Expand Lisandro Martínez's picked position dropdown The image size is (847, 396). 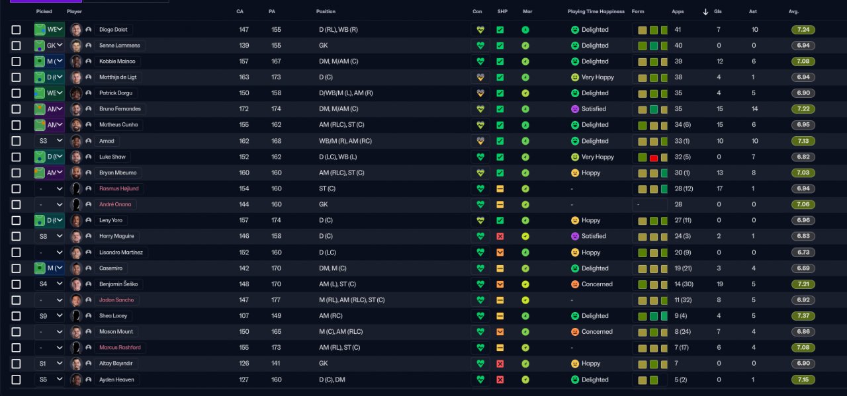[50, 253]
